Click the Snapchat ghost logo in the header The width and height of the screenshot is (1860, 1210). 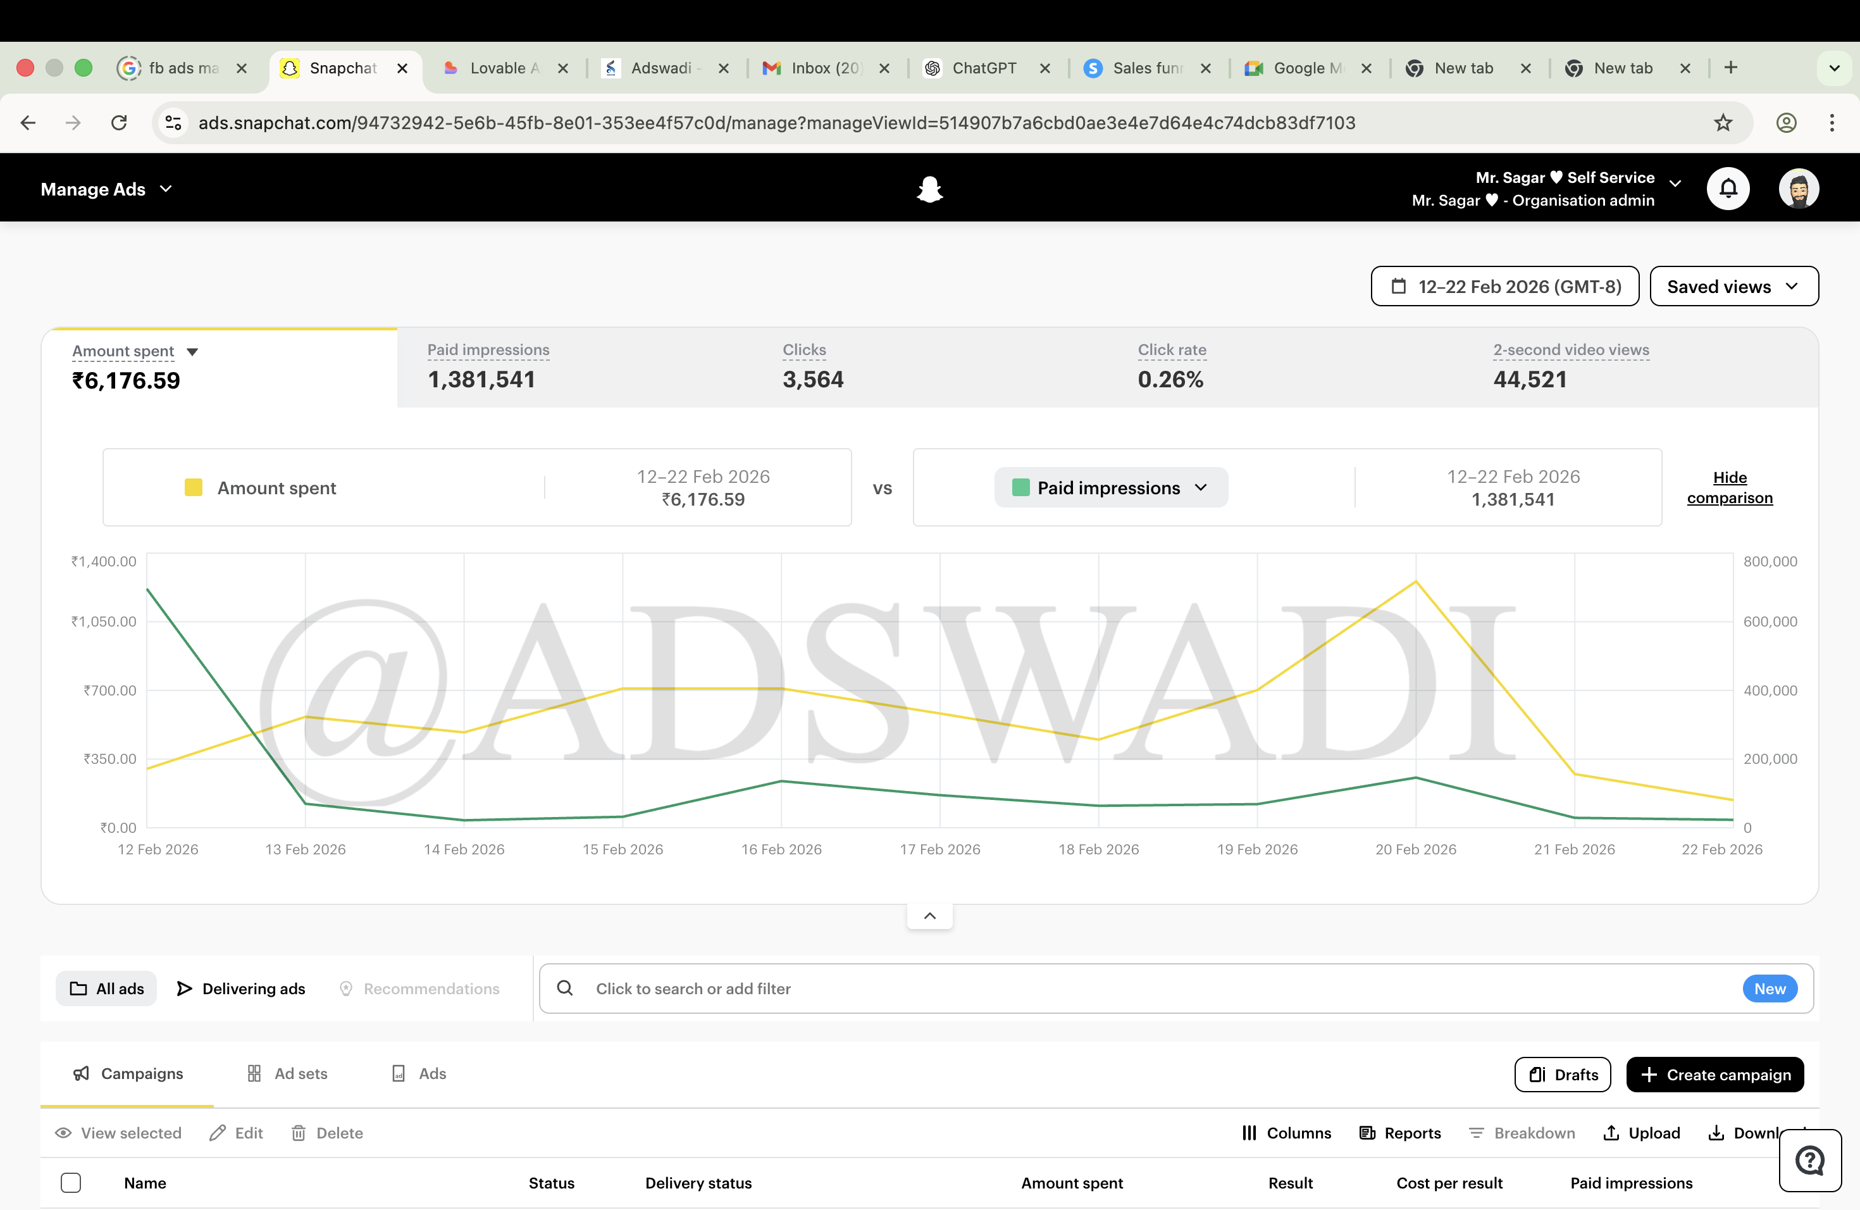pos(929,189)
